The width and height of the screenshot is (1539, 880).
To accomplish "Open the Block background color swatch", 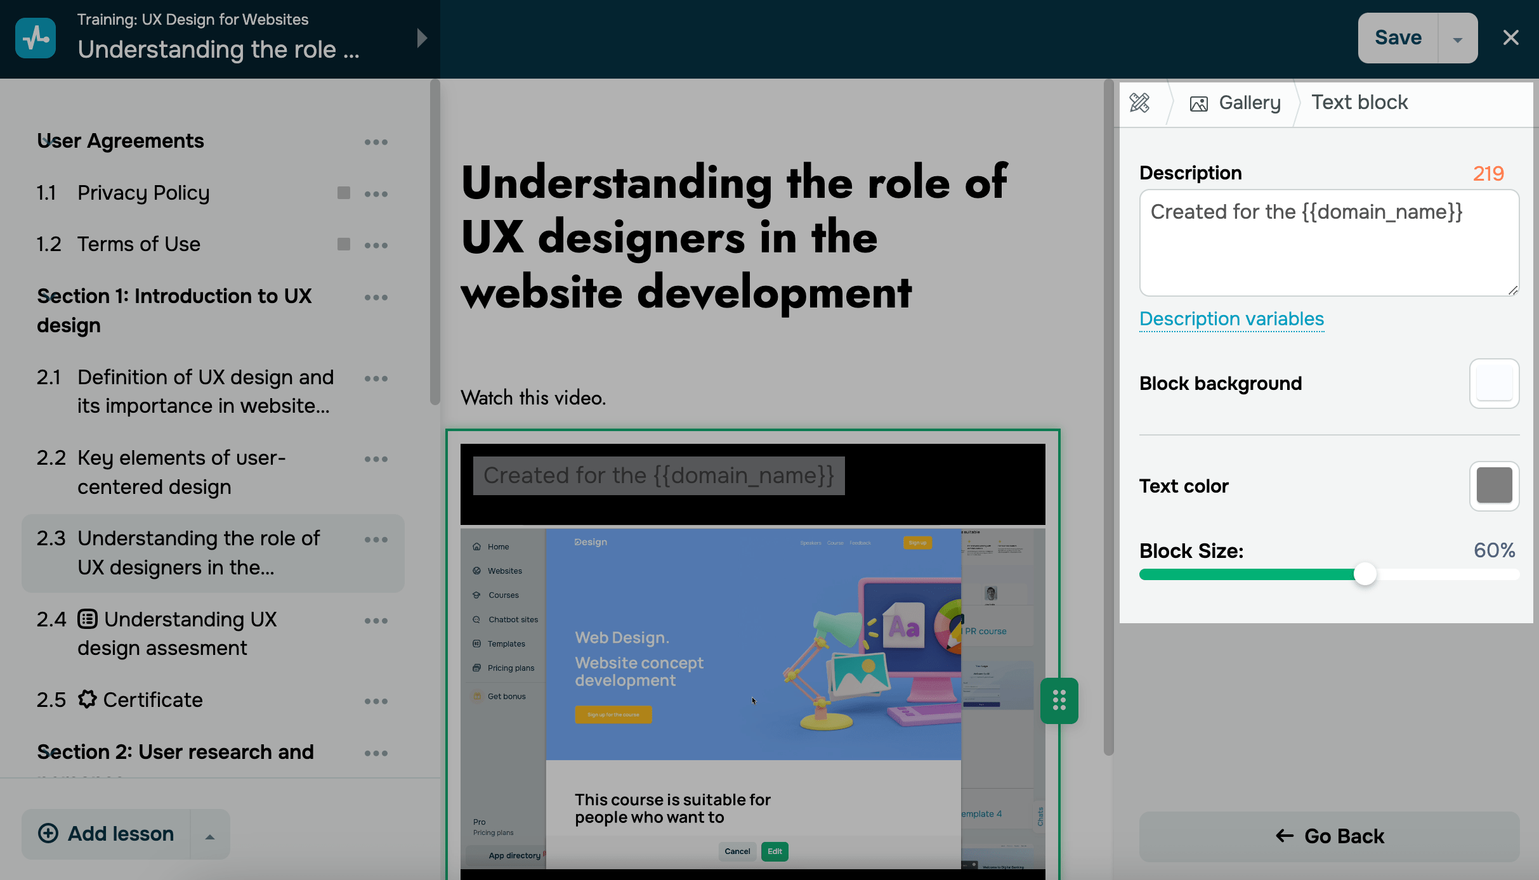I will click(1494, 383).
